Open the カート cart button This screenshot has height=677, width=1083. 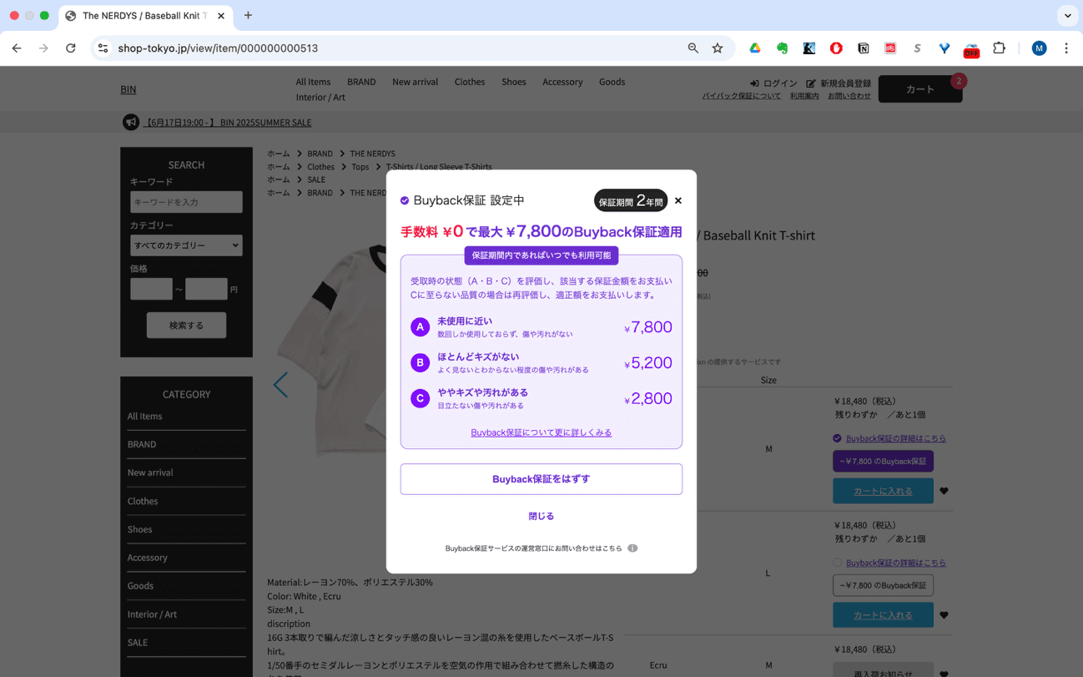pyautogui.click(x=920, y=89)
